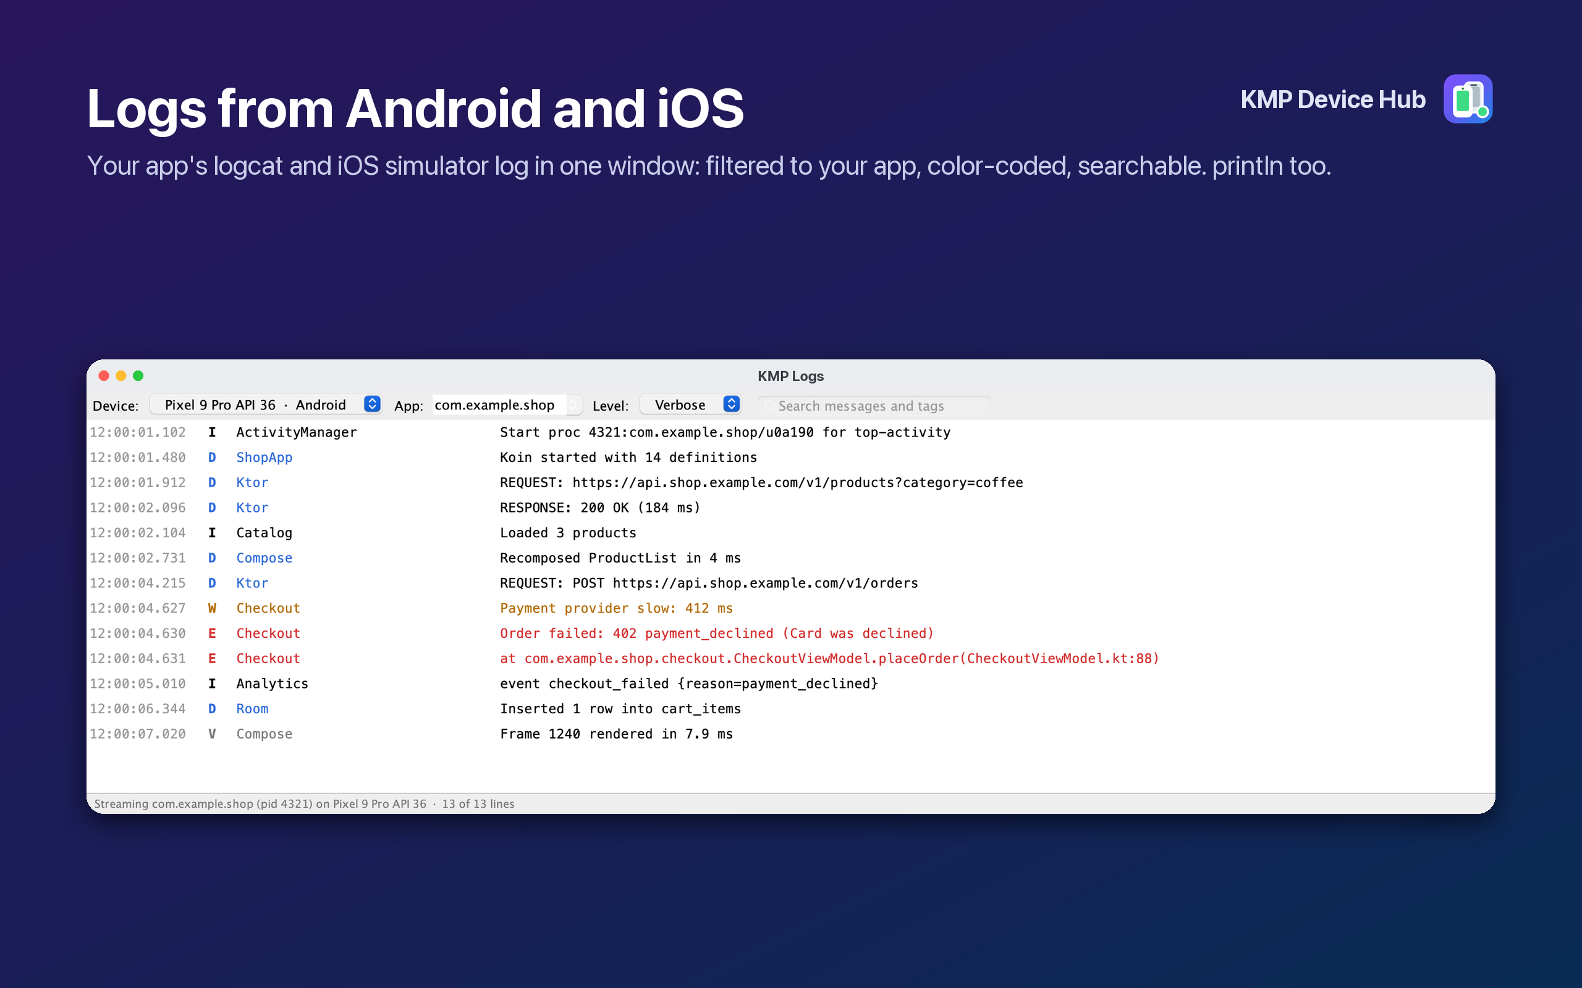Screen dimensions: 1582x988
Task: Select the ActivityManager log row tag
Action: (296, 432)
